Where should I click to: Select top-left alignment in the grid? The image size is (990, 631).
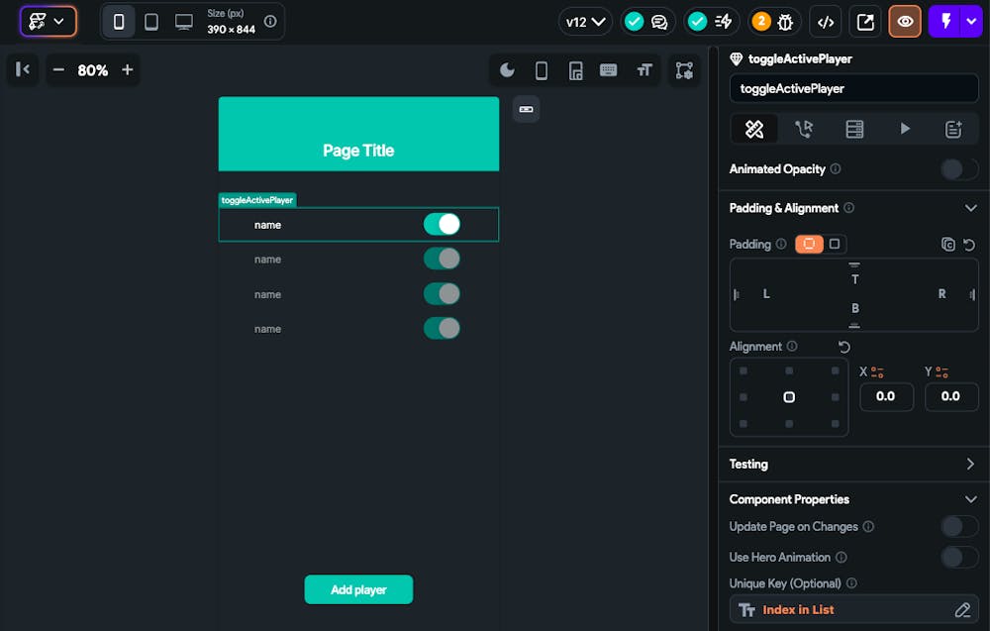pyautogui.click(x=743, y=370)
